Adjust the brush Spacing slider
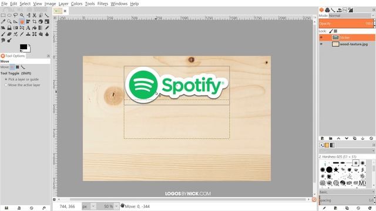376x211 pixels. 347,200
